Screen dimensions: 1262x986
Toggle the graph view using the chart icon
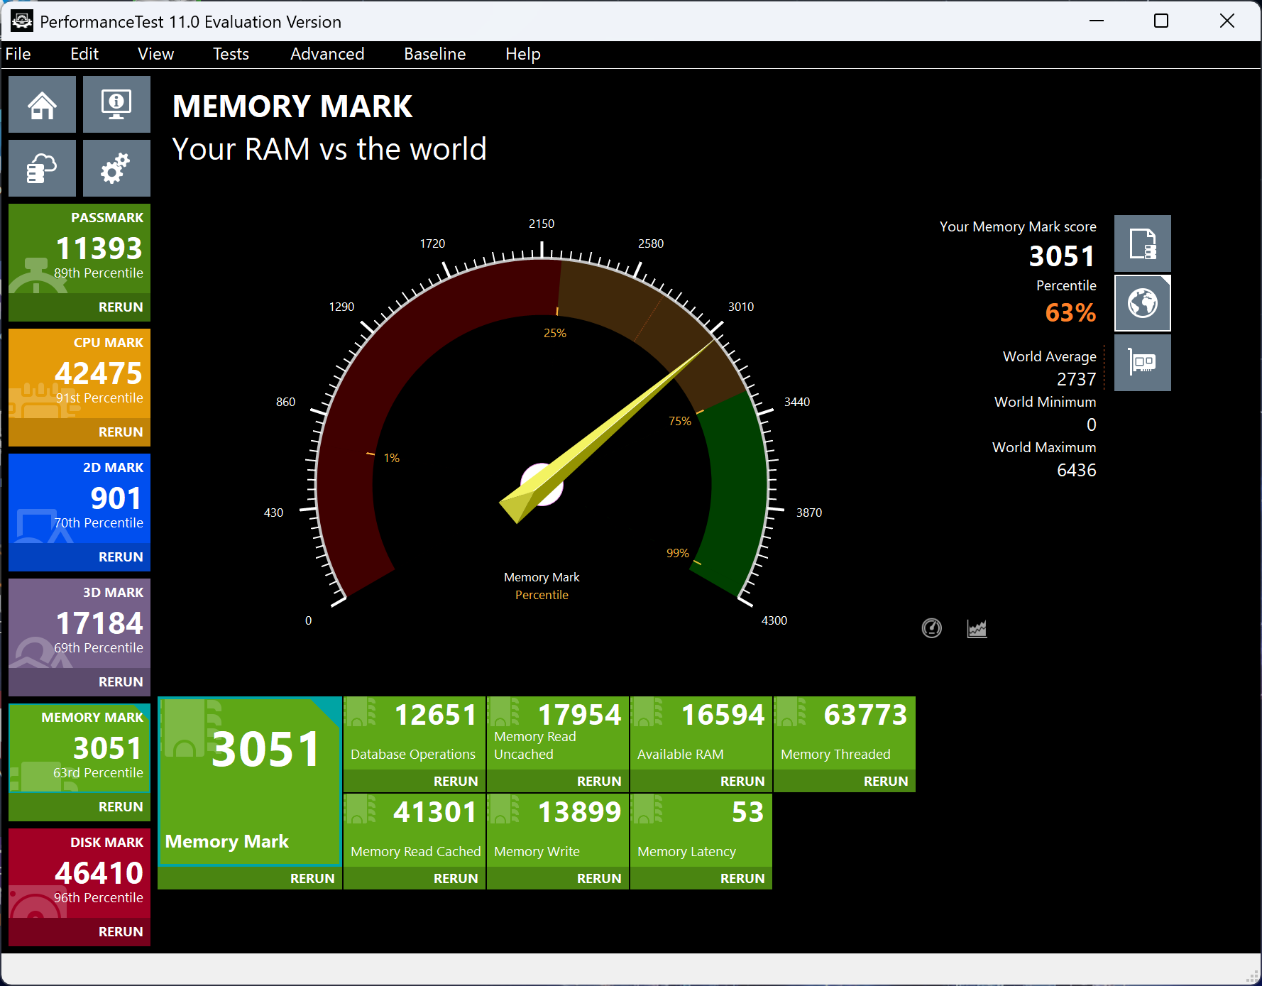(x=977, y=628)
